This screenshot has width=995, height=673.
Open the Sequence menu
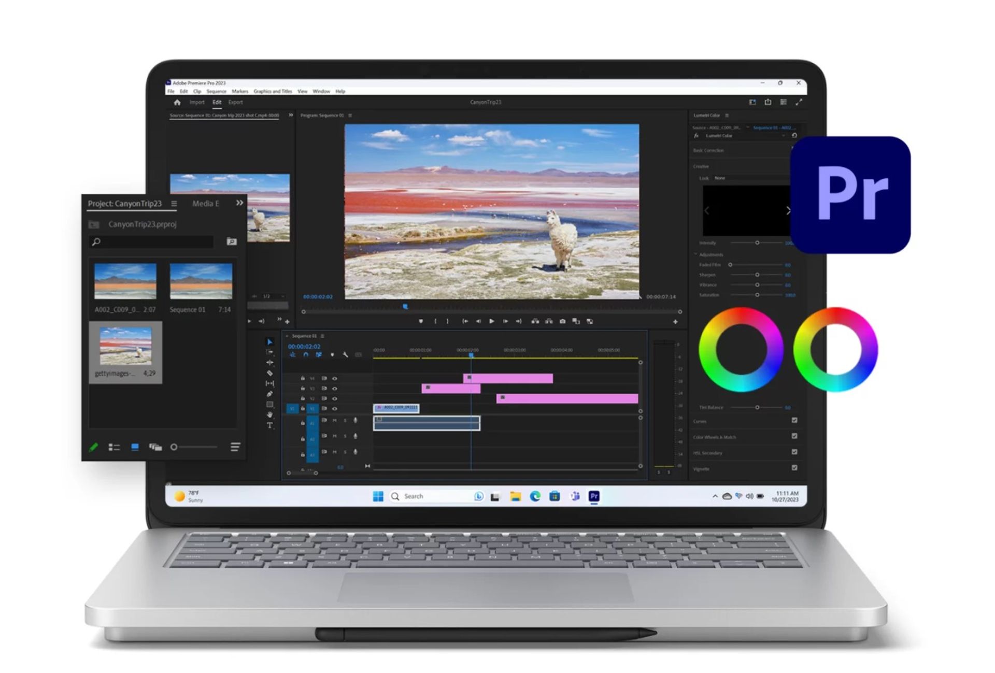pos(216,91)
